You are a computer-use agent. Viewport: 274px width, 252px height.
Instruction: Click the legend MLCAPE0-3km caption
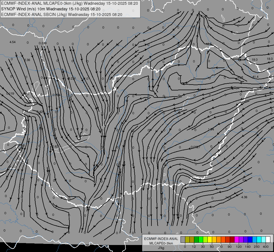click(x=161, y=243)
